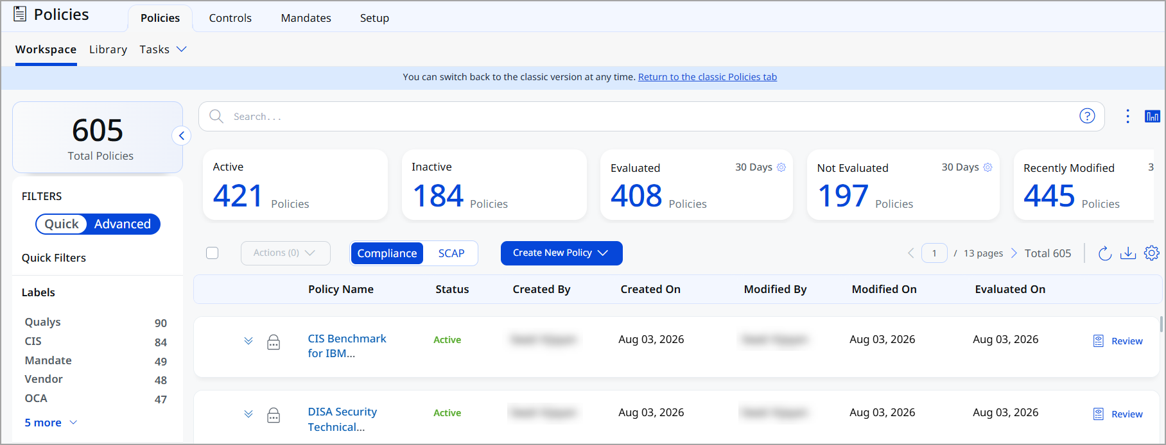The width and height of the screenshot is (1166, 445).
Task: Sort by Modified By column header
Action: 775,289
